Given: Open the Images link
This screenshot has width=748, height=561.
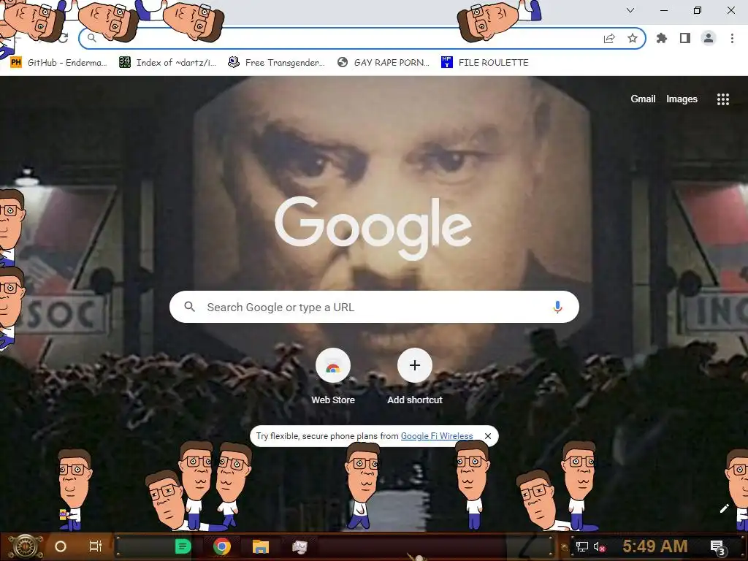Looking at the screenshot, I should coord(682,99).
